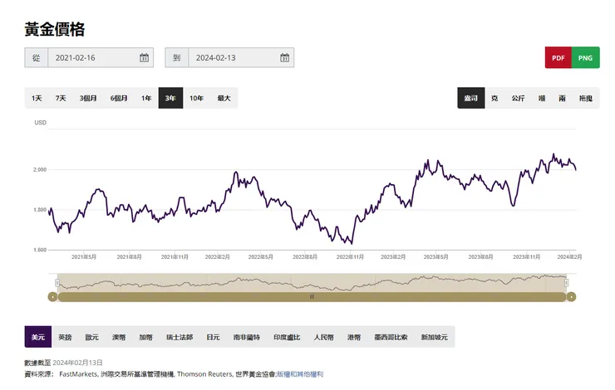Select the 最大 time range
The height and width of the screenshot is (390, 615).
coord(224,98)
